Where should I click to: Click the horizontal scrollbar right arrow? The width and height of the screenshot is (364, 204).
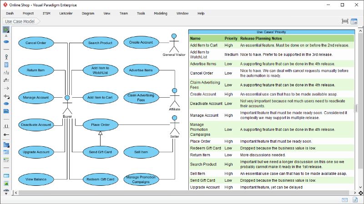(x=355, y=193)
